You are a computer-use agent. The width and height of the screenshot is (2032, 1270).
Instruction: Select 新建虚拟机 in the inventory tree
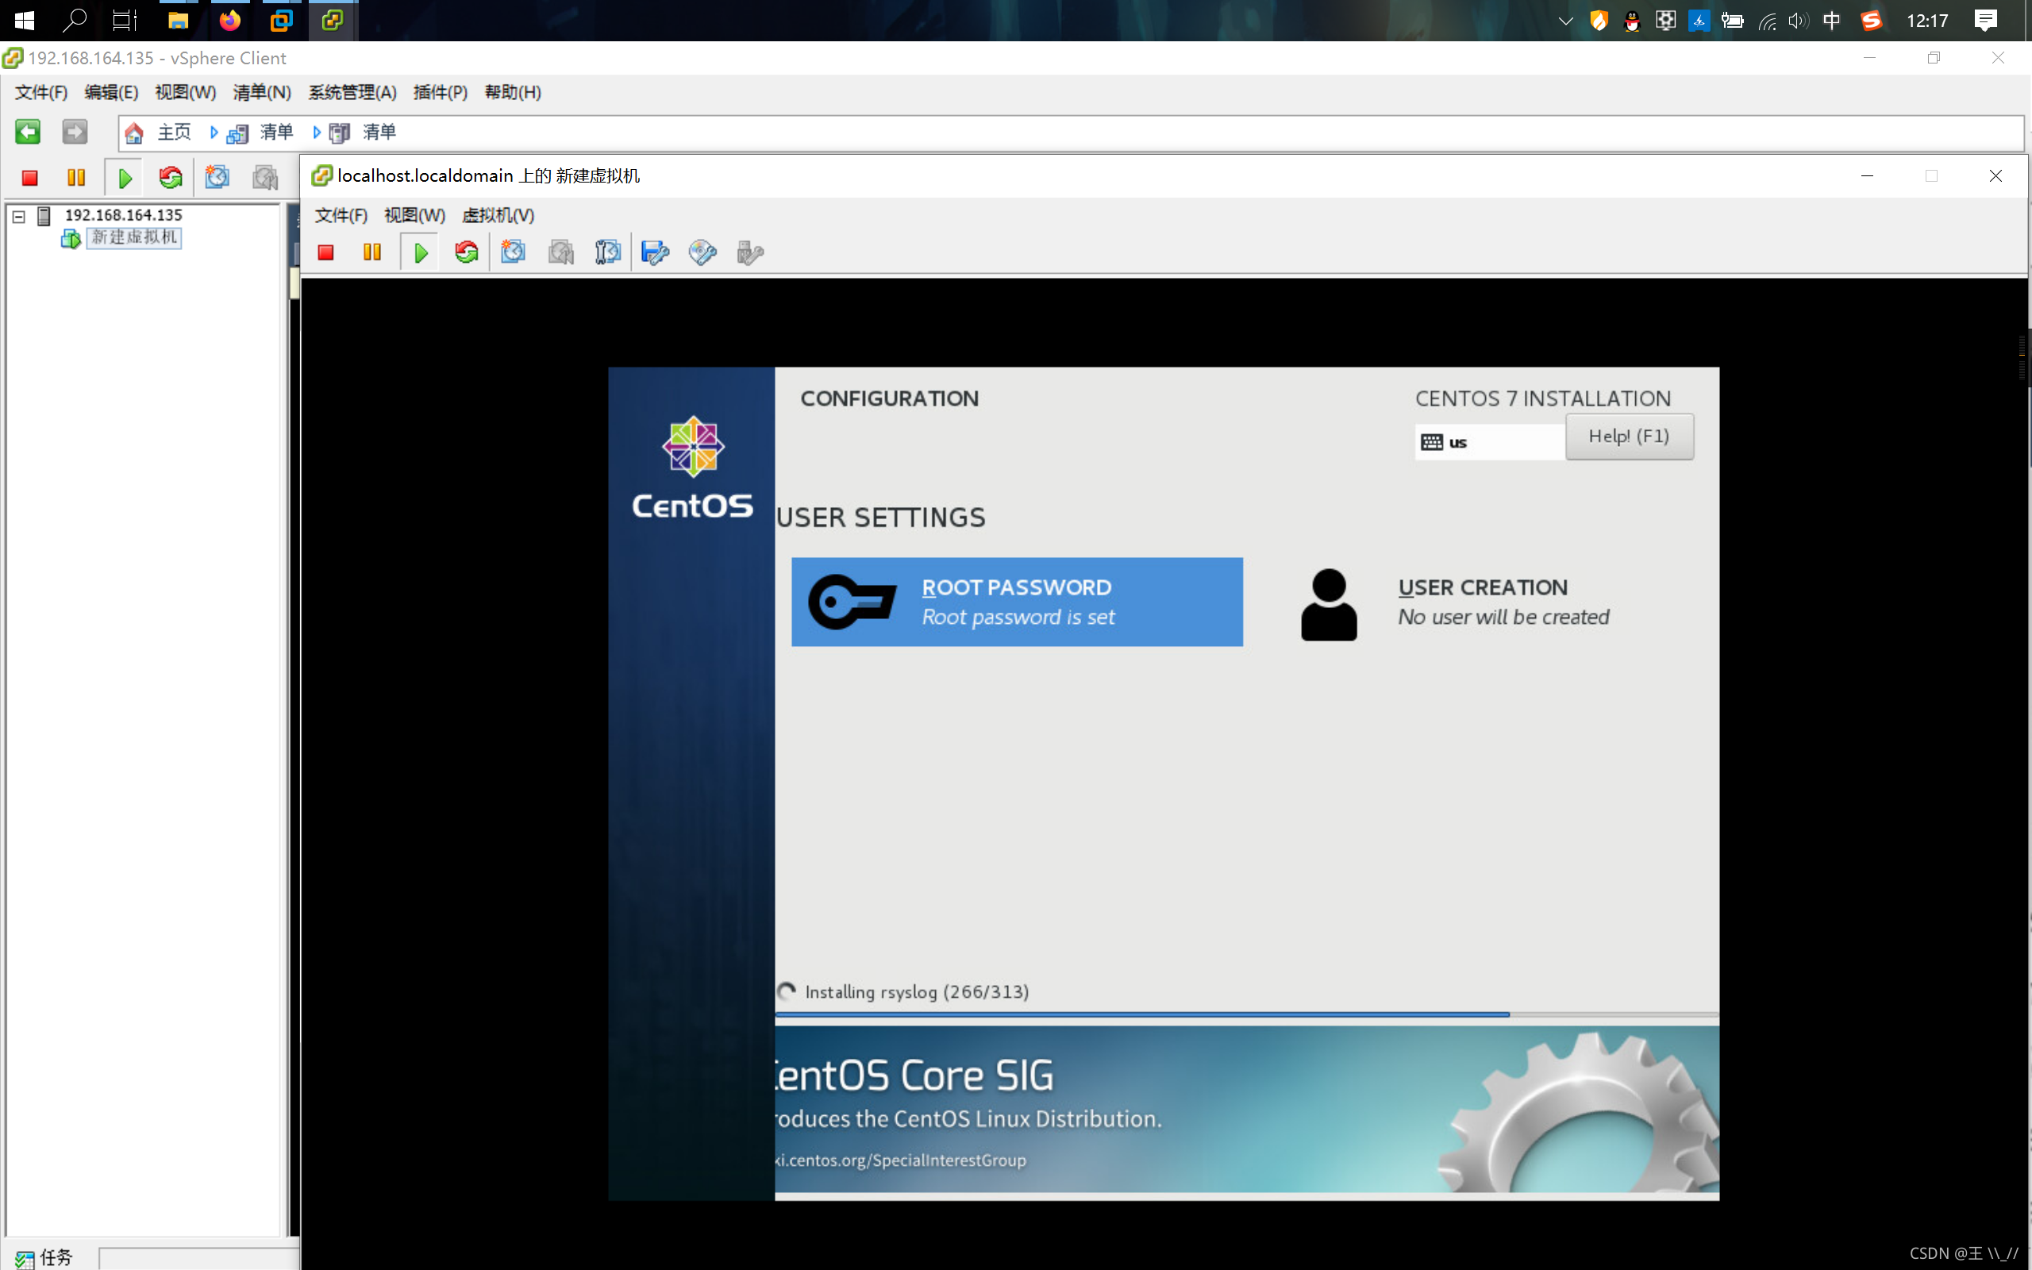[134, 237]
